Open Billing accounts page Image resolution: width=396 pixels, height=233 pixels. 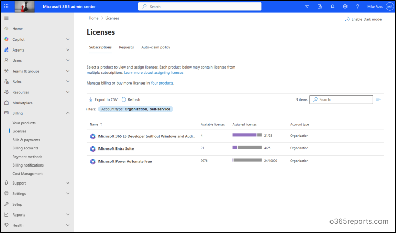(25, 148)
